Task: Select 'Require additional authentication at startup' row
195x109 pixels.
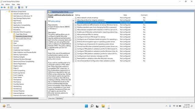Action: tap(116, 22)
